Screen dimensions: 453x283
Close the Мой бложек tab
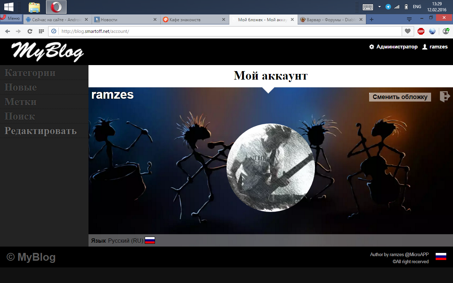point(292,19)
